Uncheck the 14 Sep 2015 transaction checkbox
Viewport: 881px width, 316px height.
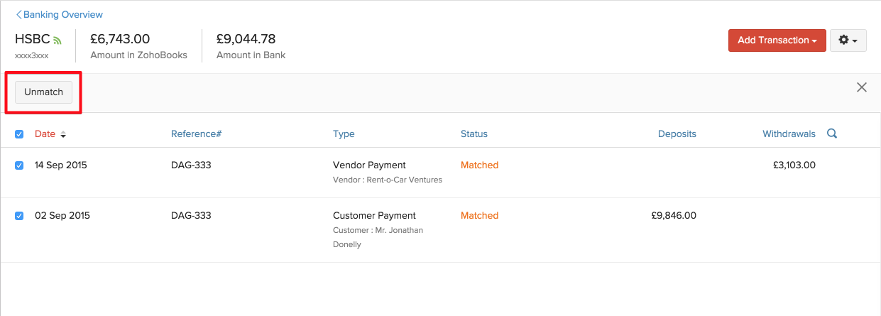coord(19,165)
